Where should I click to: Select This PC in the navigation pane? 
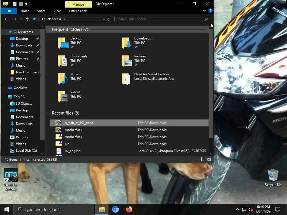[x=19, y=97]
